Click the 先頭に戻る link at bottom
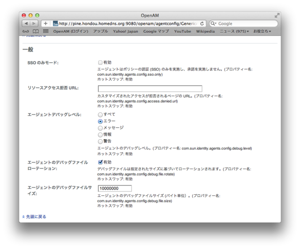The image size is (300, 249). 36,216
